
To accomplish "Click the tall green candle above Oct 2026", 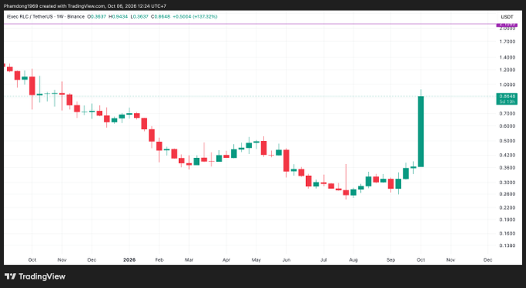I will tap(421, 131).
